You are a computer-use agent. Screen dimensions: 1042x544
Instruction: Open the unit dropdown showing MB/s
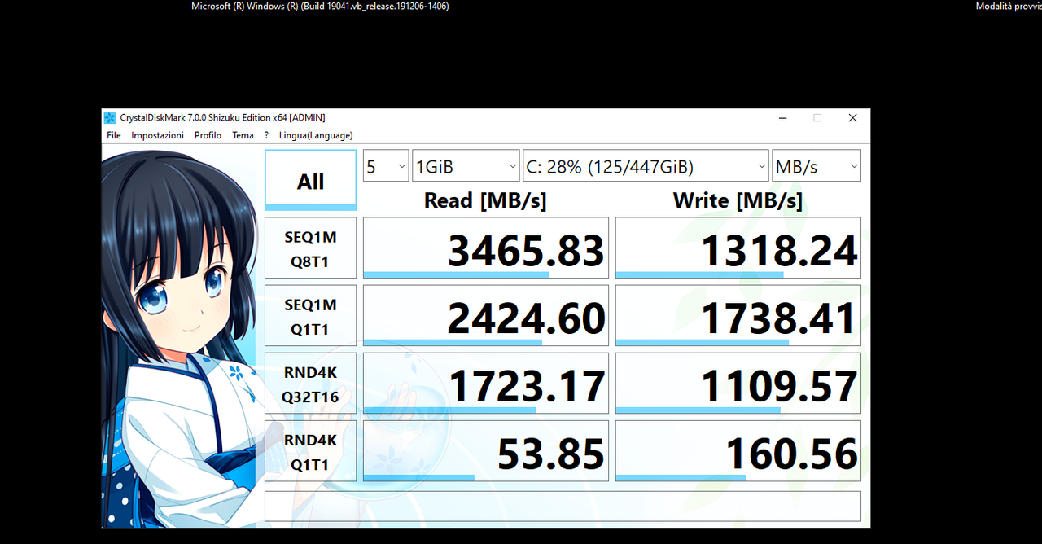[x=817, y=166]
